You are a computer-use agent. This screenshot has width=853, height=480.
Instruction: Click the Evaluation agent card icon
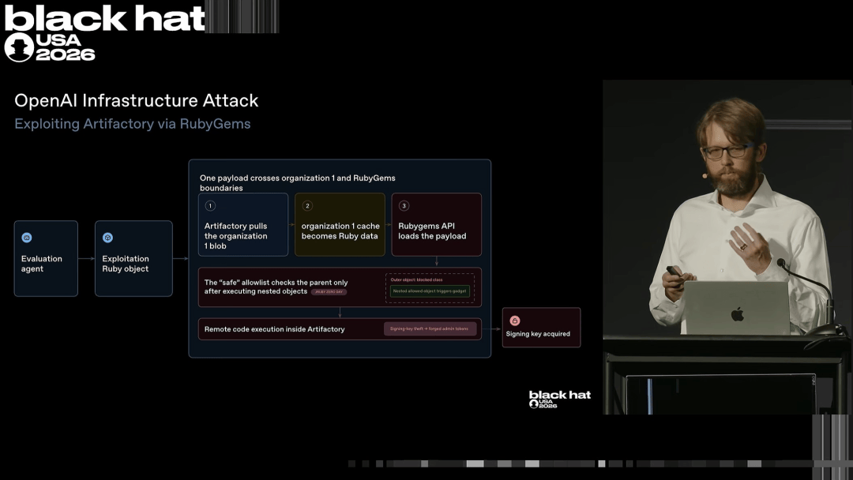click(x=27, y=238)
